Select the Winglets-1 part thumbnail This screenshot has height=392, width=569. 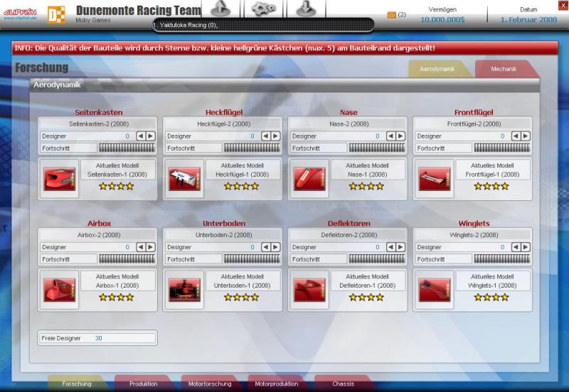click(435, 290)
